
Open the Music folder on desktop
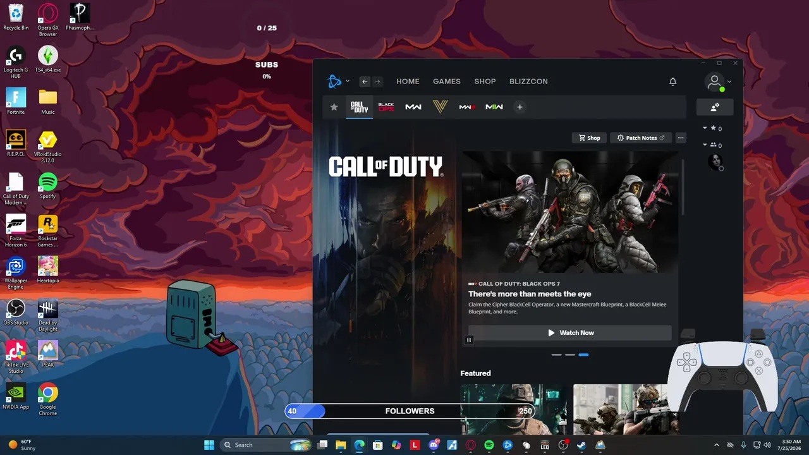48,101
